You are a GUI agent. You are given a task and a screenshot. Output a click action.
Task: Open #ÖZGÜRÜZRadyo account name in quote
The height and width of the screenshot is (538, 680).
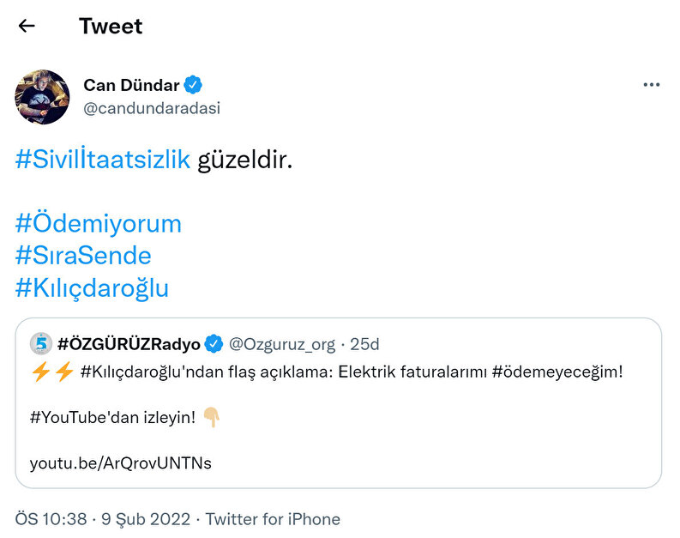(129, 344)
